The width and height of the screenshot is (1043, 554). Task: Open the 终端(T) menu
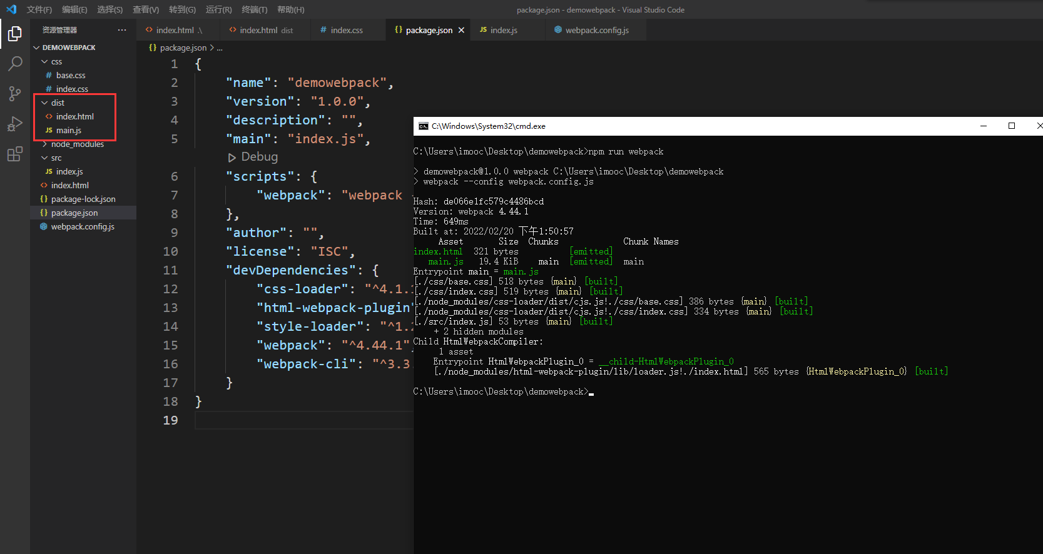[254, 9]
